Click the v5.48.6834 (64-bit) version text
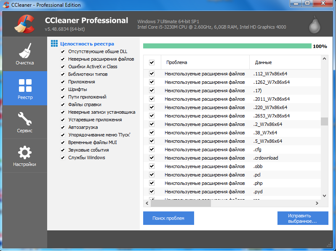The width and height of the screenshot is (336, 251). 65,29
